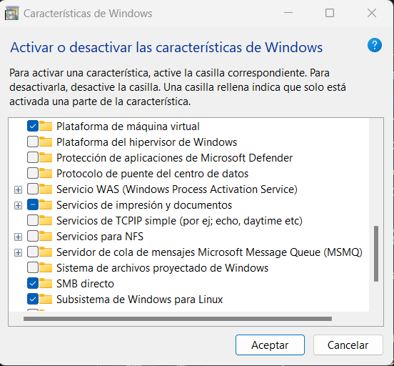Screen dimensions: 394x366
Task: Click folder icon beside Servicios para NFS
Action: click(x=46, y=237)
